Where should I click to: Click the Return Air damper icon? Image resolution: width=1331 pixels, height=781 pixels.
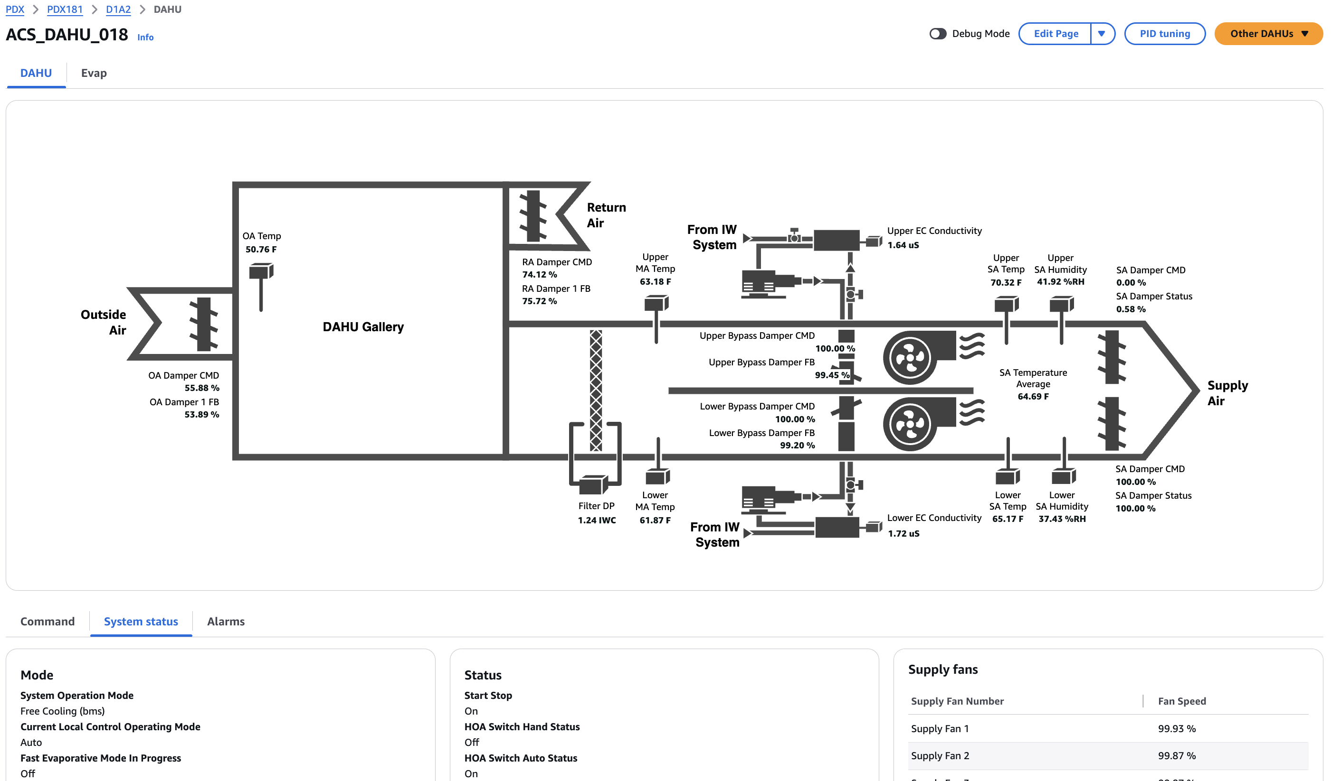point(533,215)
